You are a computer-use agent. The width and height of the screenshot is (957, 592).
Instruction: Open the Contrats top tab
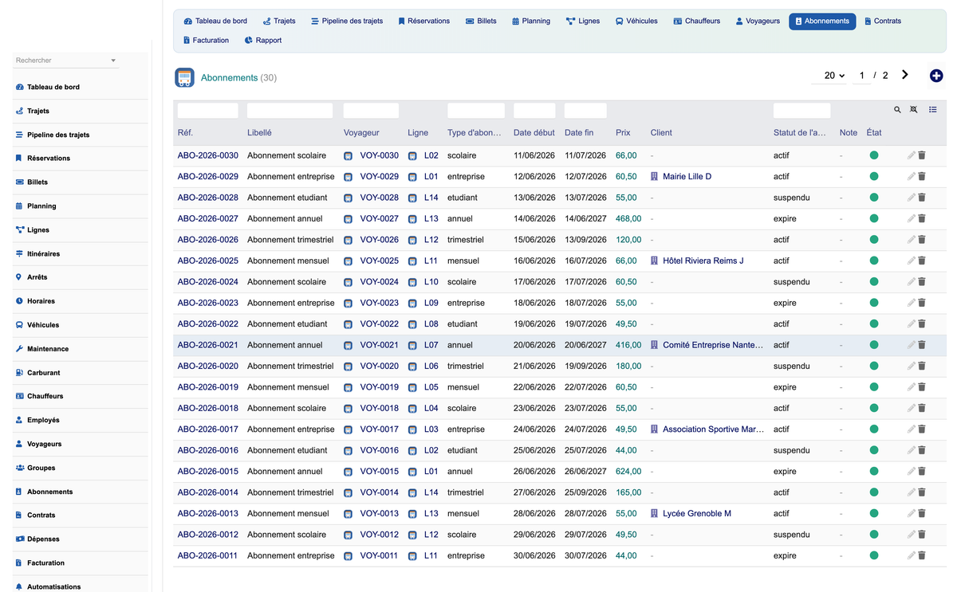[x=882, y=21]
